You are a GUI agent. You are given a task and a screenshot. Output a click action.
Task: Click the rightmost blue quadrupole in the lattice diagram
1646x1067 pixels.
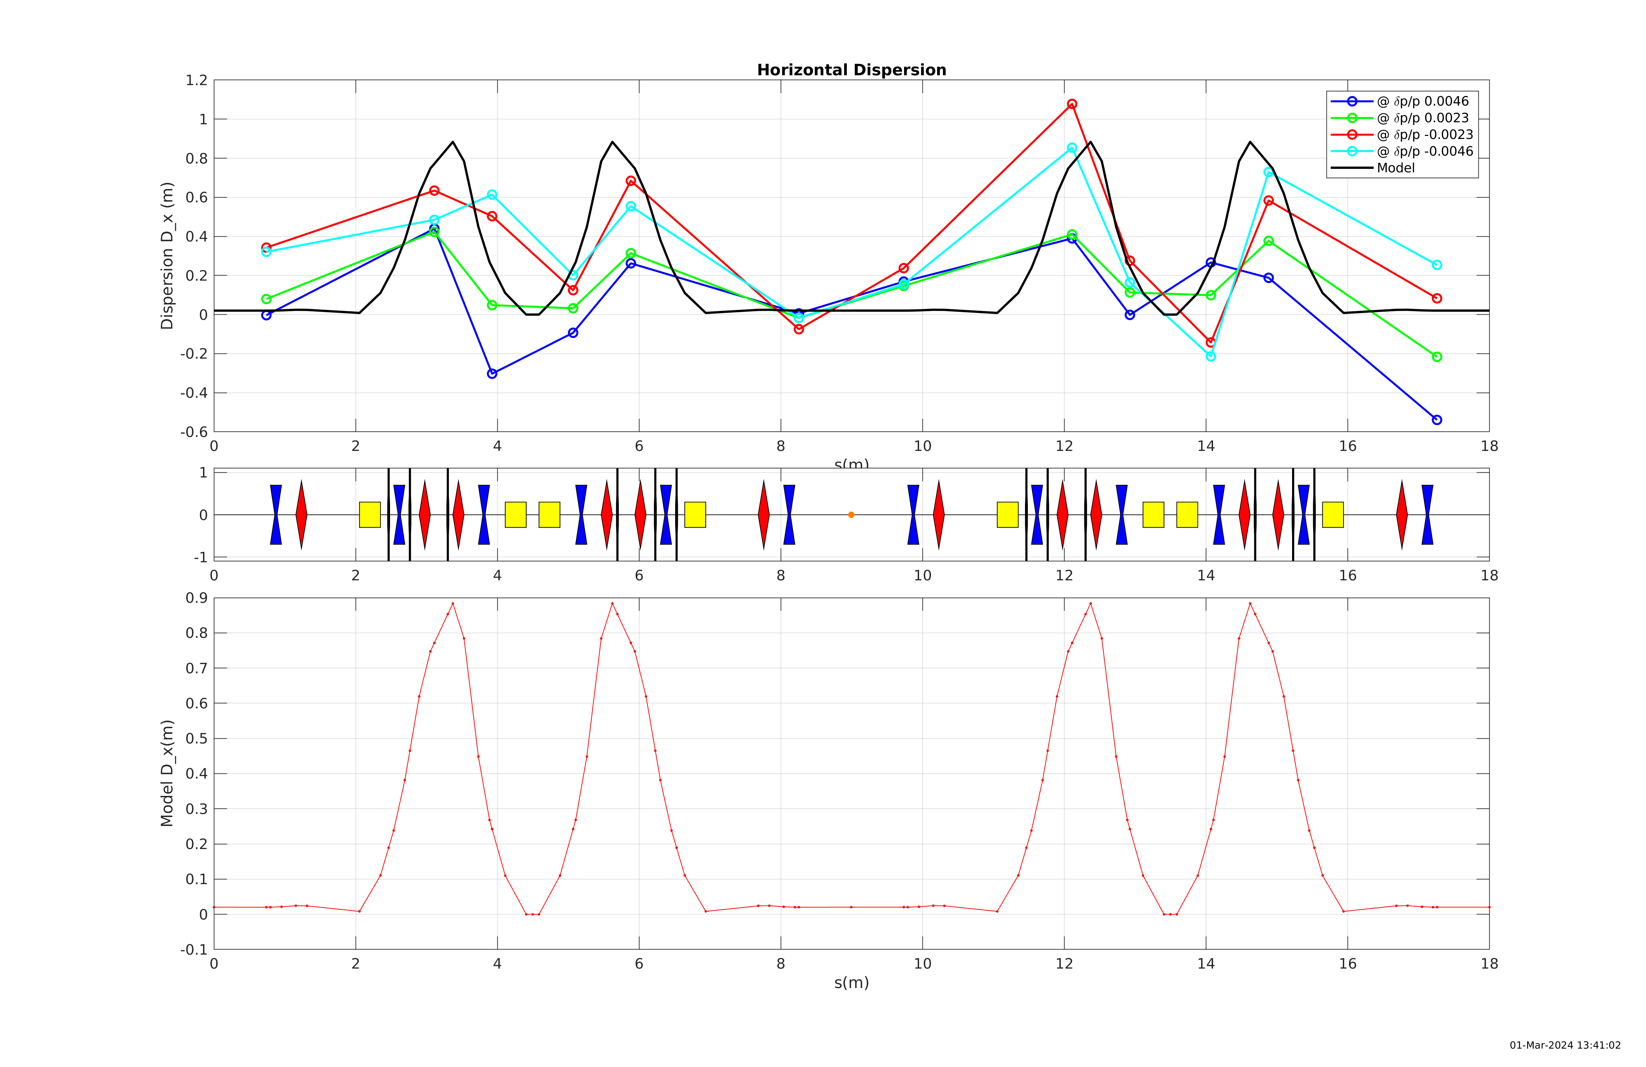[1427, 515]
